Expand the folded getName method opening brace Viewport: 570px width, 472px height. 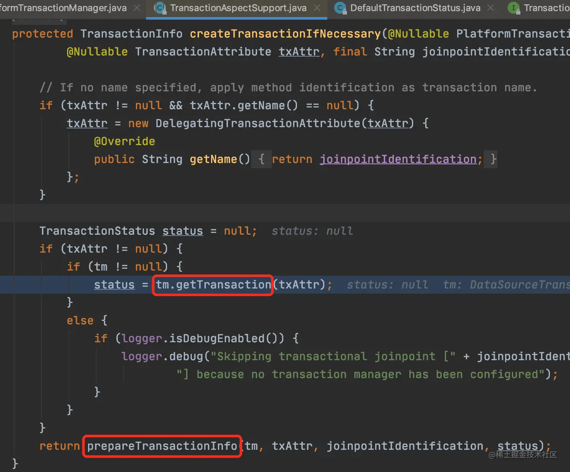click(x=261, y=159)
